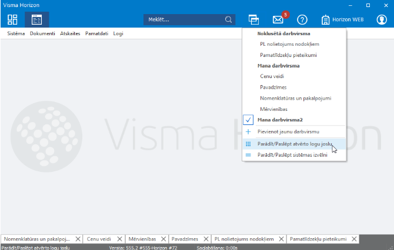The image size is (394, 250).
Task: Close the Pavadzīmes tab
Action: [206, 239]
